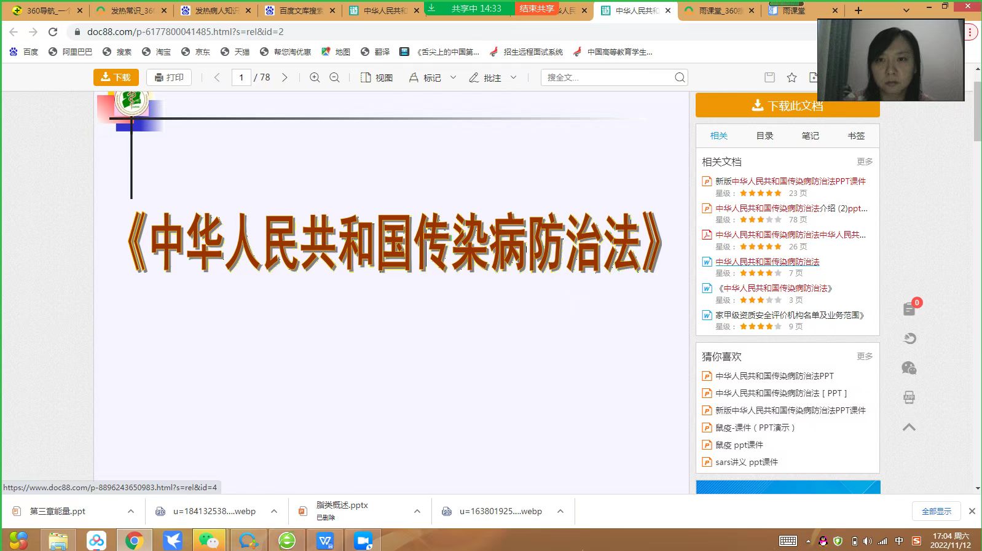This screenshot has width=982, height=551.
Task: Open the 26 页 PDF related document link
Action: tap(790, 235)
